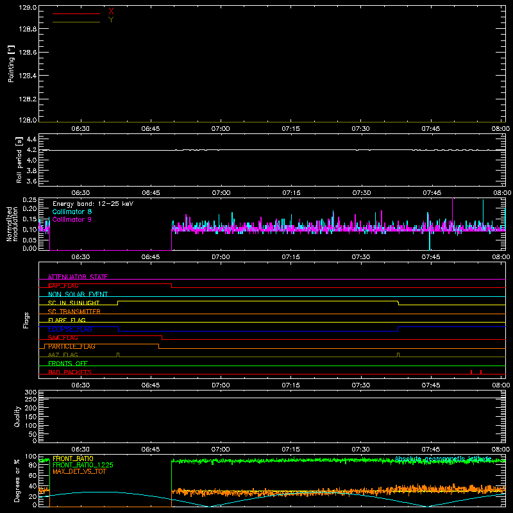Click the 07:00 time label under Pointing panel
Image resolution: width=513 pixels, height=513 pixels.
tap(221, 129)
